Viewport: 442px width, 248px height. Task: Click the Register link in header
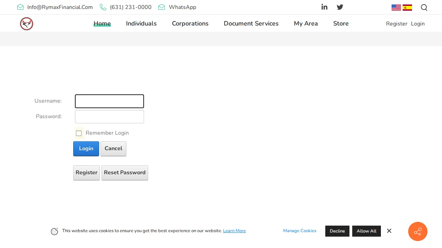[x=397, y=24]
